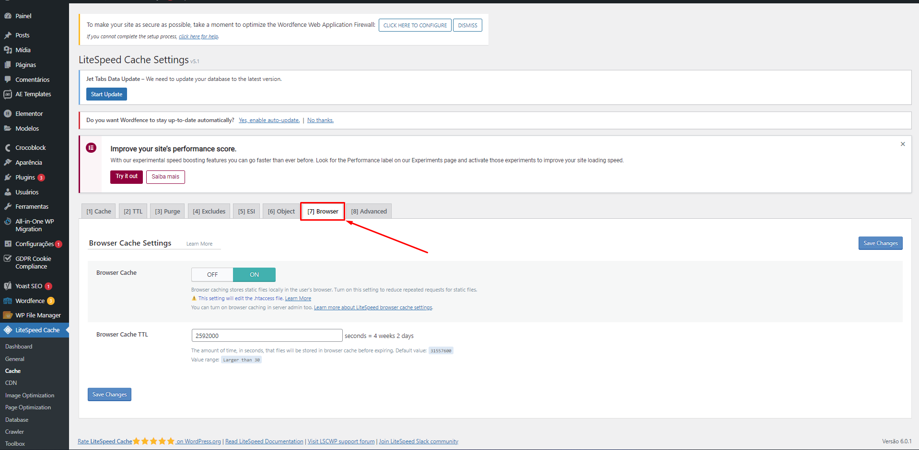Click Learn More beside Browser Cache Settings
The height and width of the screenshot is (450, 919).
[199, 244]
